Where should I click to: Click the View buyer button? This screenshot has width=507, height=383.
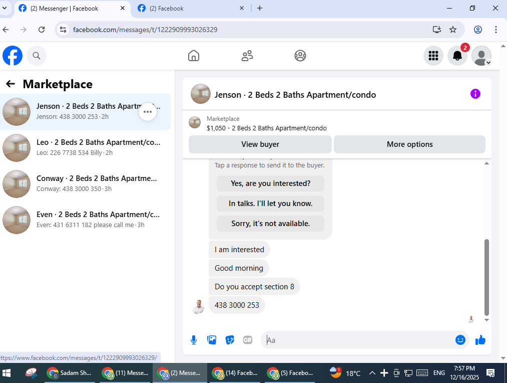coord(260,144)
